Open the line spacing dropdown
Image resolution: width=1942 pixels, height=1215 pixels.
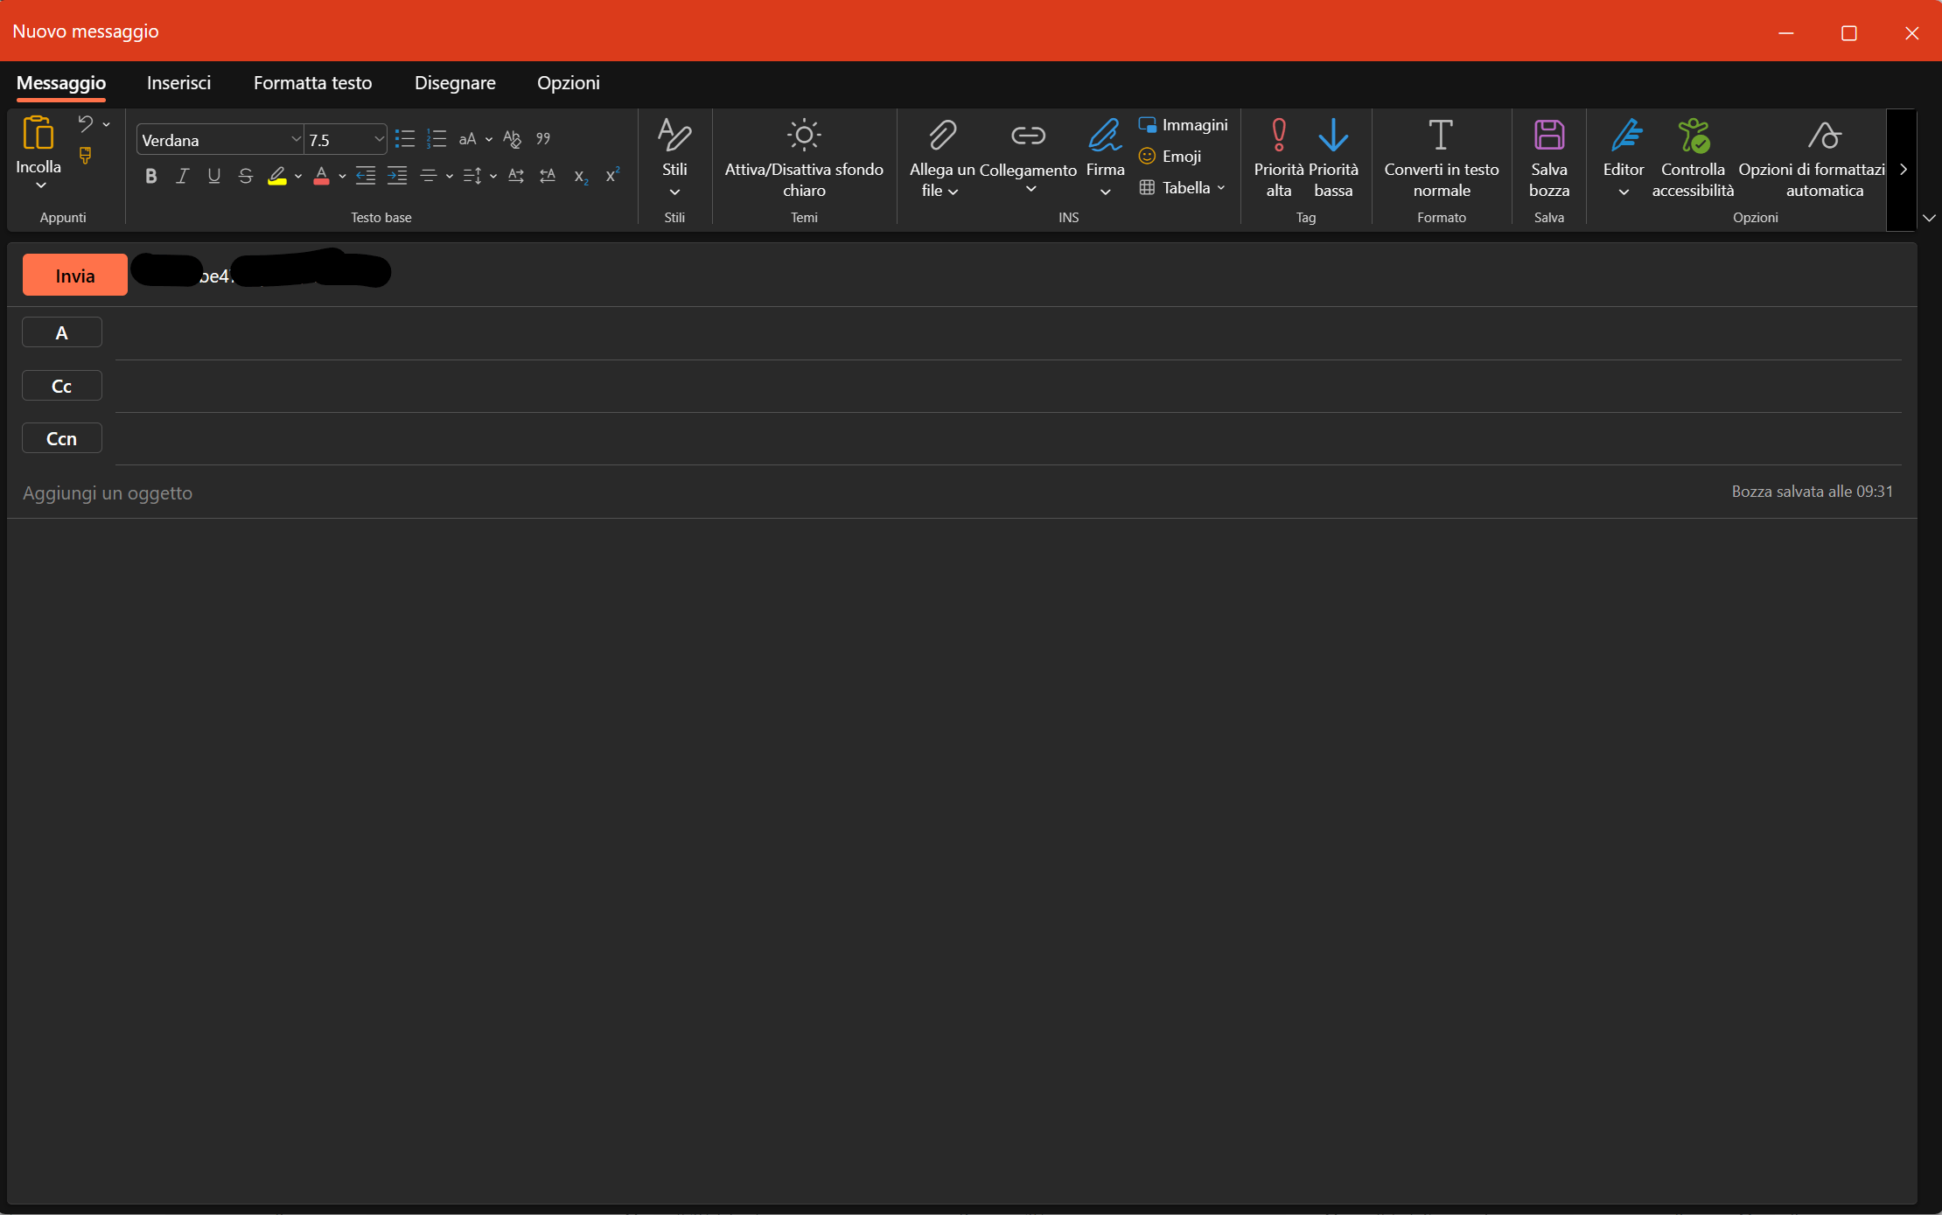pyautogui.click(x=493, y=176)
